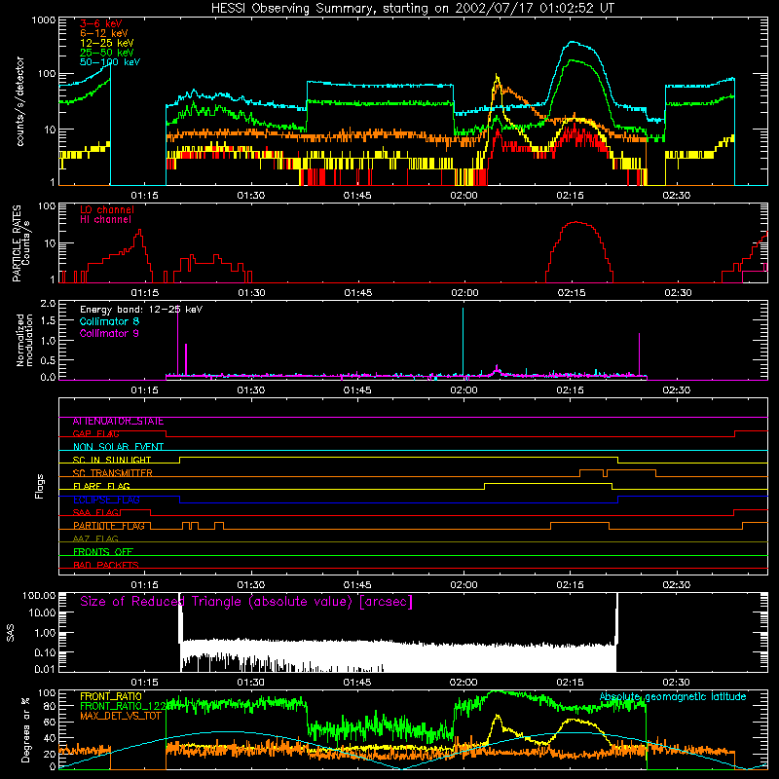Click the "FLARE_FLAG" label
Viewport: 779px width, 779px height.
pyautogui.click(x=101, y=486)
